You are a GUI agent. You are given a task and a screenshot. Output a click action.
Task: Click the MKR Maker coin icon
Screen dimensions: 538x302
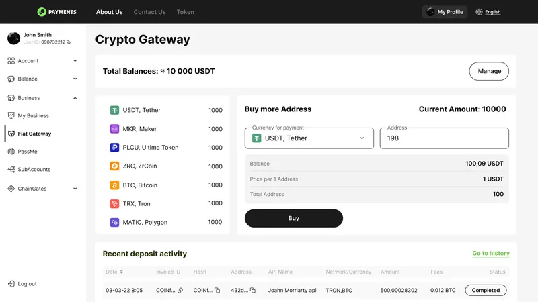click(x=114, y=129)
